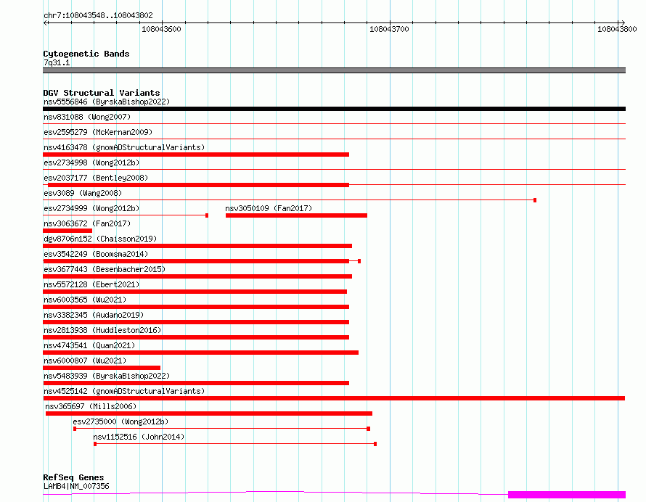The width and height of the screenshot is (646, 502).
Task: Select nsv1152516 (John2014) label
Action: 139,437
